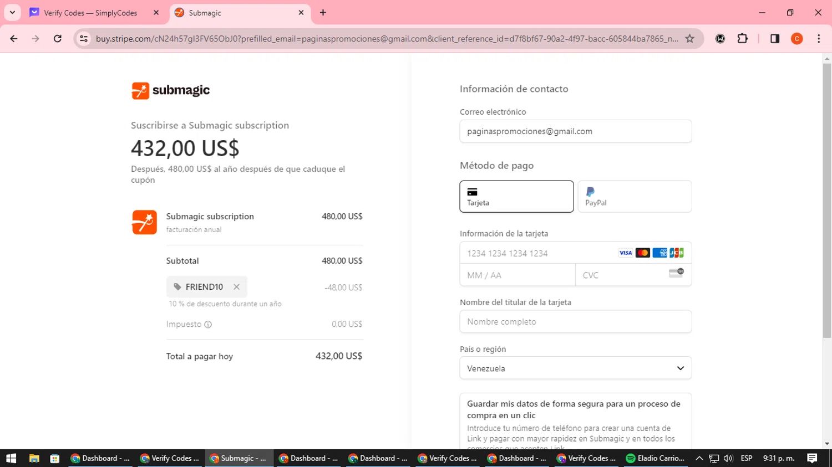Click the Visa card brand icon
Viewport: 832px width, 467px height.
(626, 253)
